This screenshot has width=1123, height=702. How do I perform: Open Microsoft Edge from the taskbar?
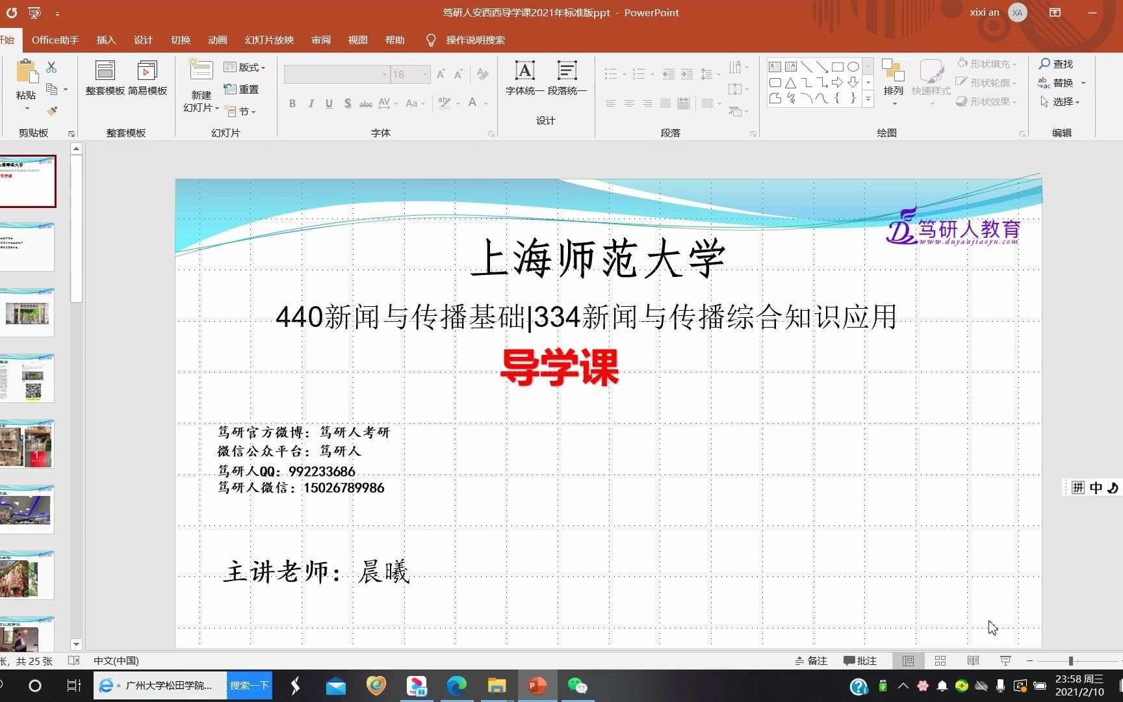(x=457, y=686)
